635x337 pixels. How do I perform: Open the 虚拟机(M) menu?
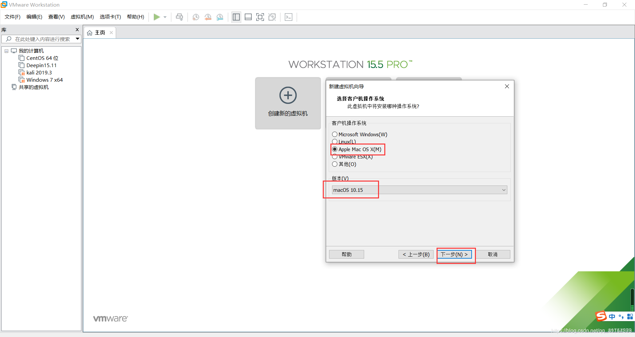[82, 17]
